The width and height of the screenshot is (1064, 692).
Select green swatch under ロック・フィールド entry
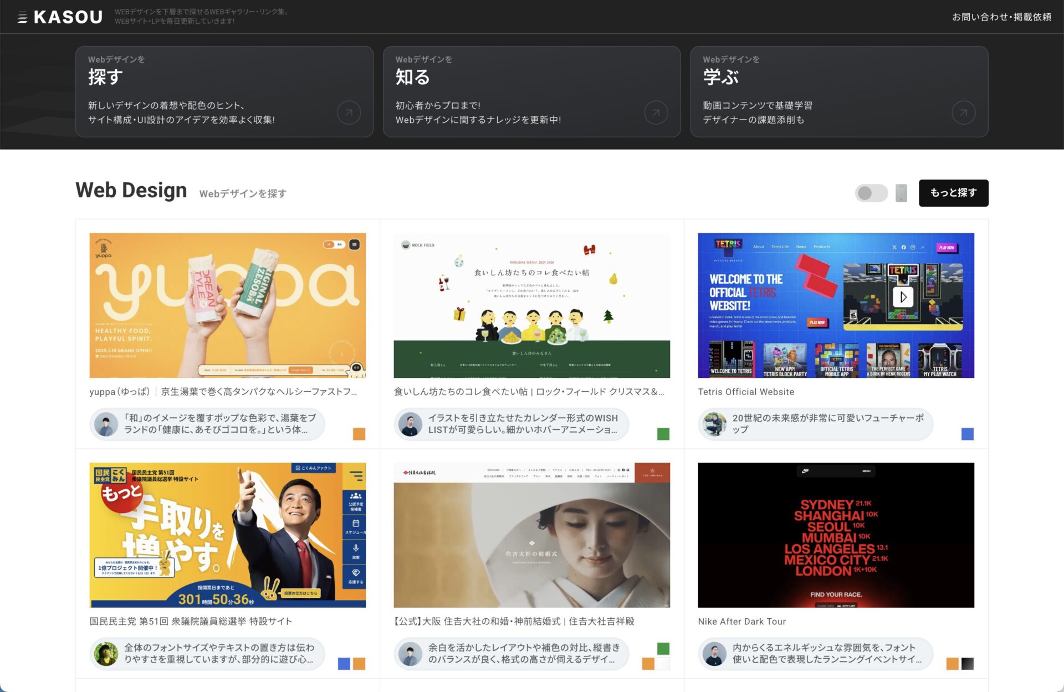pos(663,434)
